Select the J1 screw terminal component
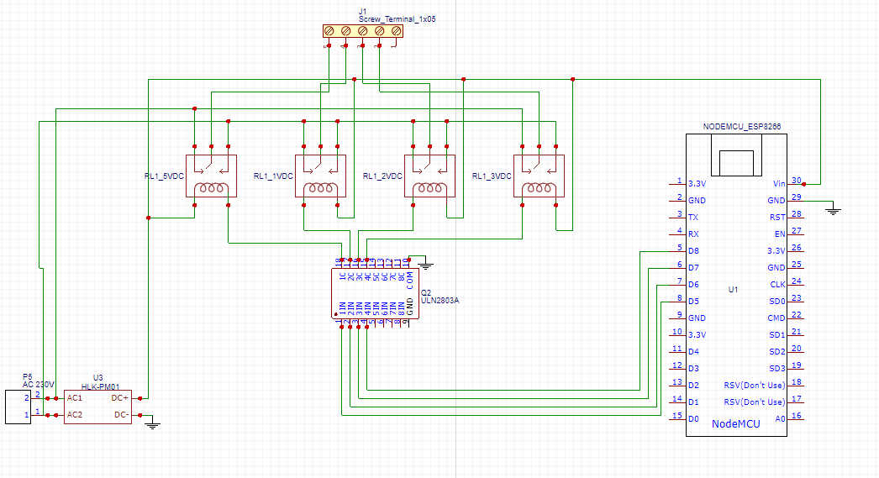 click(363, 31)
